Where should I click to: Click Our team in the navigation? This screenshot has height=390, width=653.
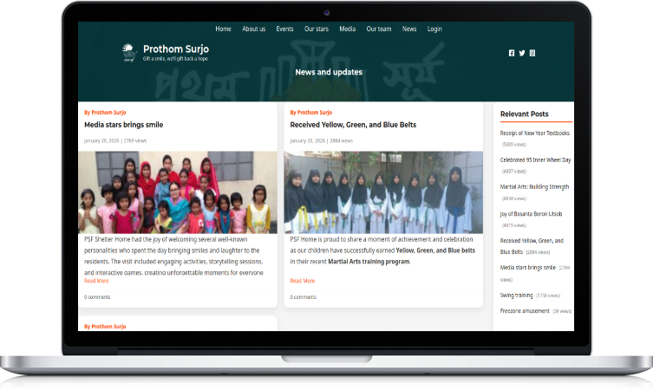(379, 29)
